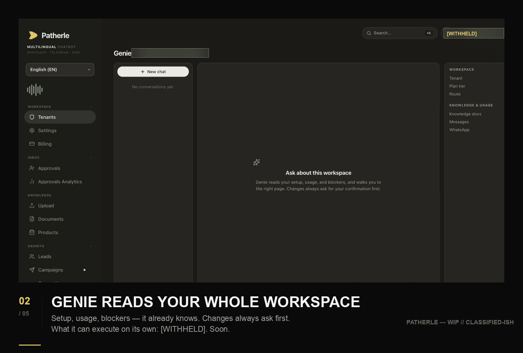Click Route in the Workspace info panel

tap(455, 94)
